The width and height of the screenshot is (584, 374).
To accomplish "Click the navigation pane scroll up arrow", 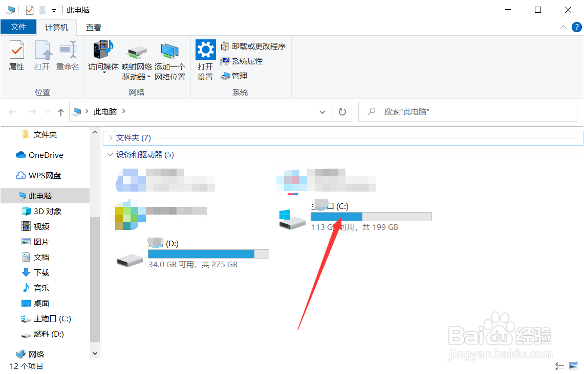I will (x=95, y=132).
